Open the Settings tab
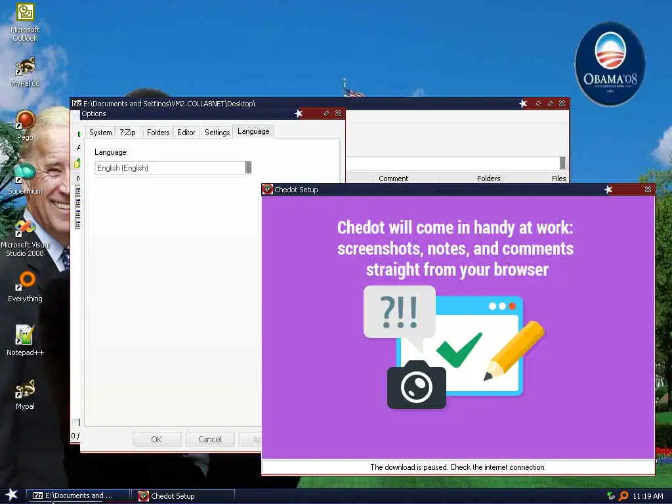 217,133
